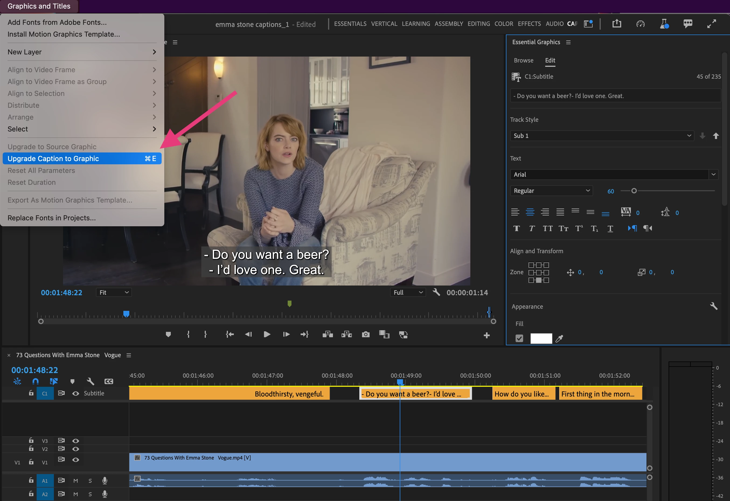Click the white Fill color swatch

click(541, 338)
